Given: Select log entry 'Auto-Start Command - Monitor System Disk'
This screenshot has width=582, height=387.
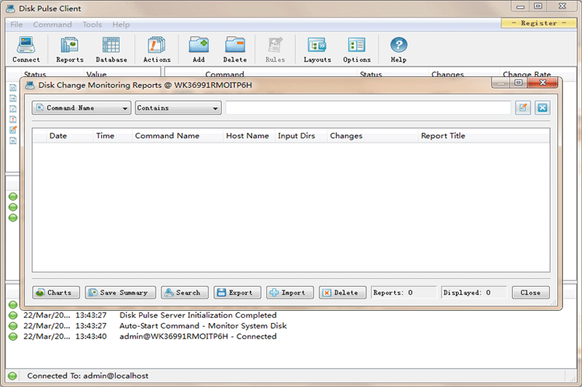Looking at the screenshot, I should point(203,326).
